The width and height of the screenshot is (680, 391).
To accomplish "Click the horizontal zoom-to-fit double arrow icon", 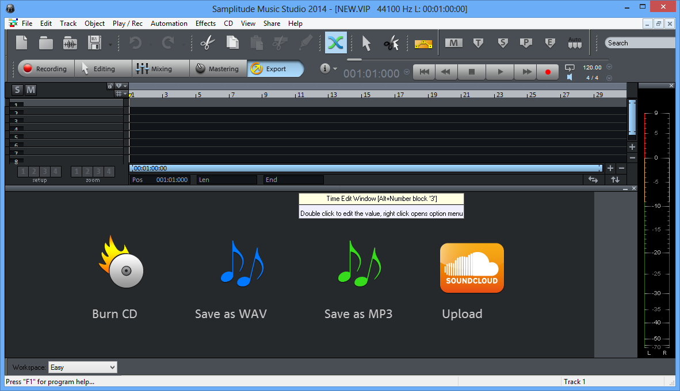I will pyautogui.click(x=593, y=180).
